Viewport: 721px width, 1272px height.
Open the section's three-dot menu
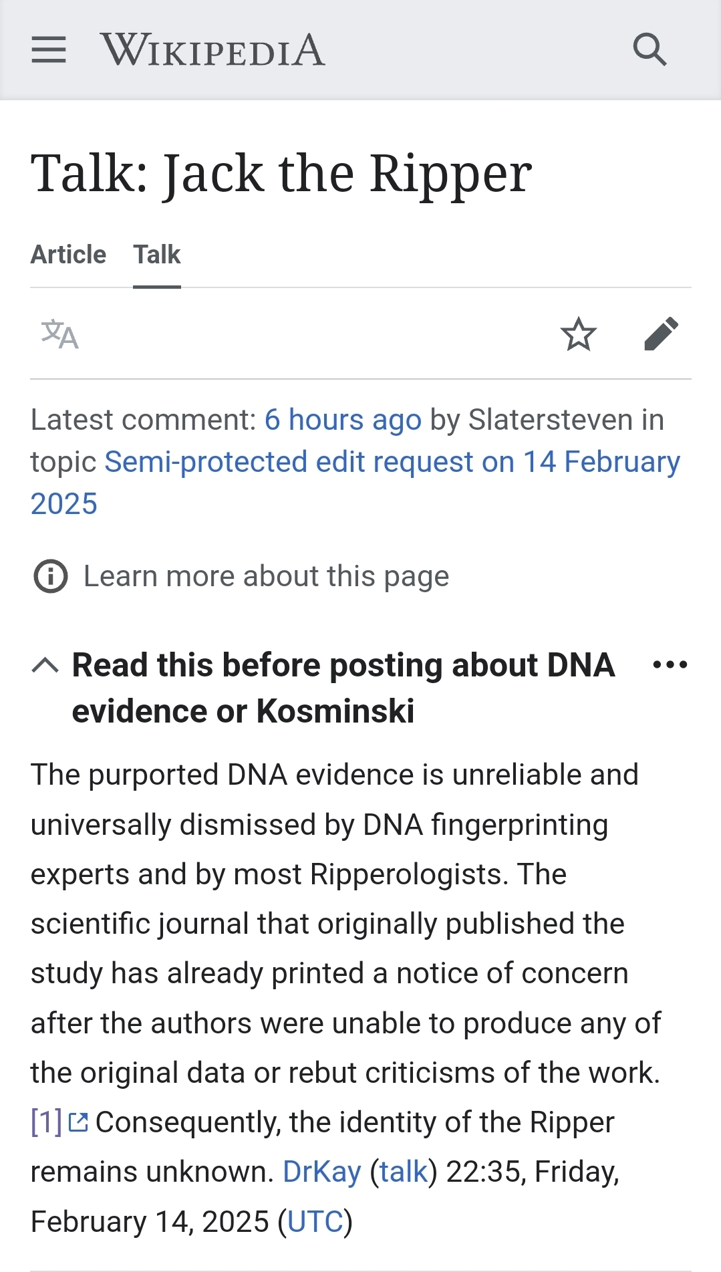[670, 664]
